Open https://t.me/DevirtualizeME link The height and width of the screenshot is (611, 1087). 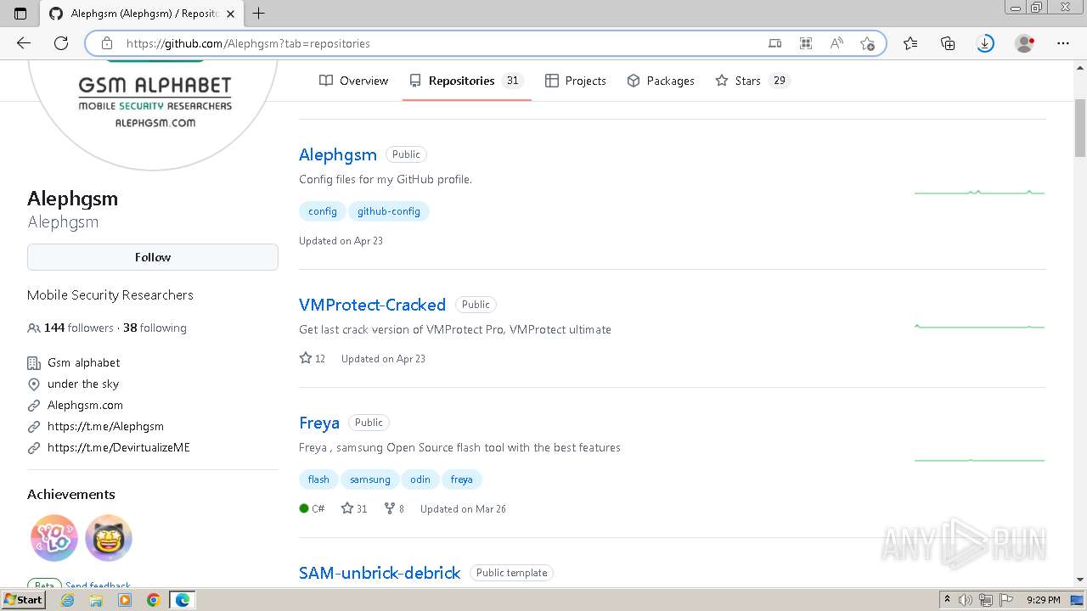[x=119, y=447]
